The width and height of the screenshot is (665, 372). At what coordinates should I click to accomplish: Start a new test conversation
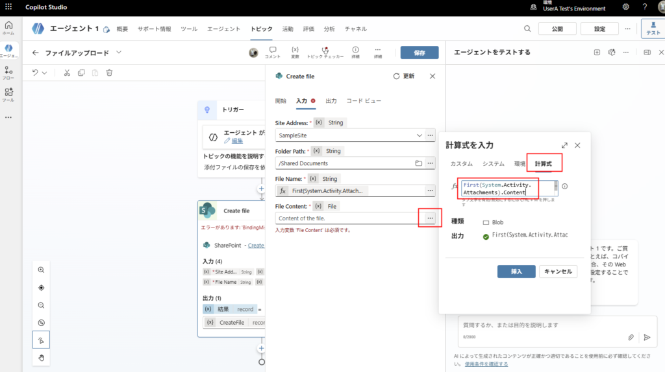[597, 52]
